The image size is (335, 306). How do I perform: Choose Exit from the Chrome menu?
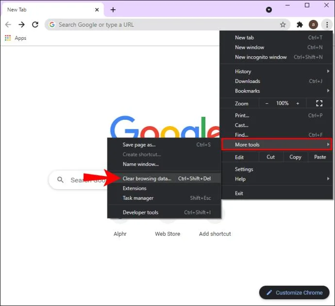(276, 193)
